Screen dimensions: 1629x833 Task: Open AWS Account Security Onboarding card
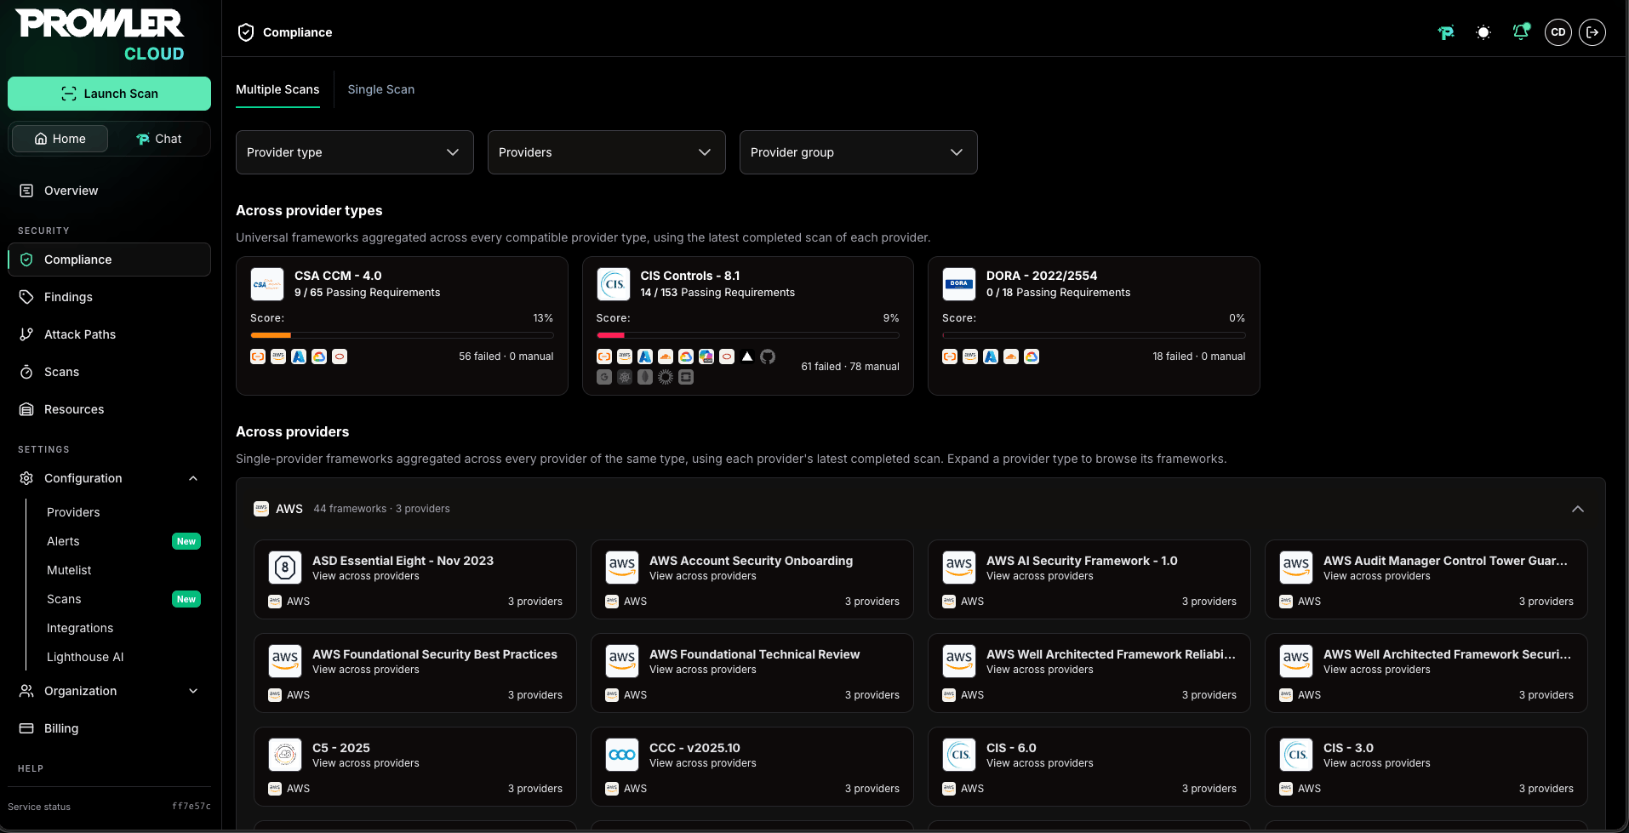point(752,579)
